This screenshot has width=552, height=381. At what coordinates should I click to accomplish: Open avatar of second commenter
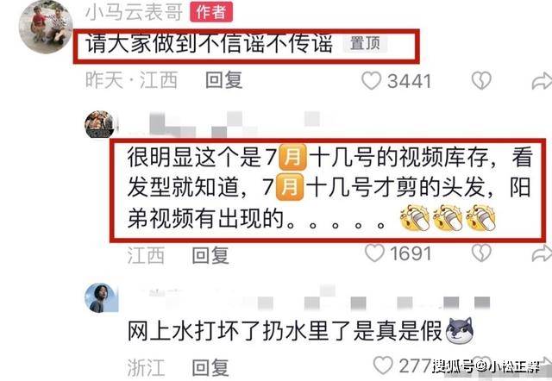(99, 124)
